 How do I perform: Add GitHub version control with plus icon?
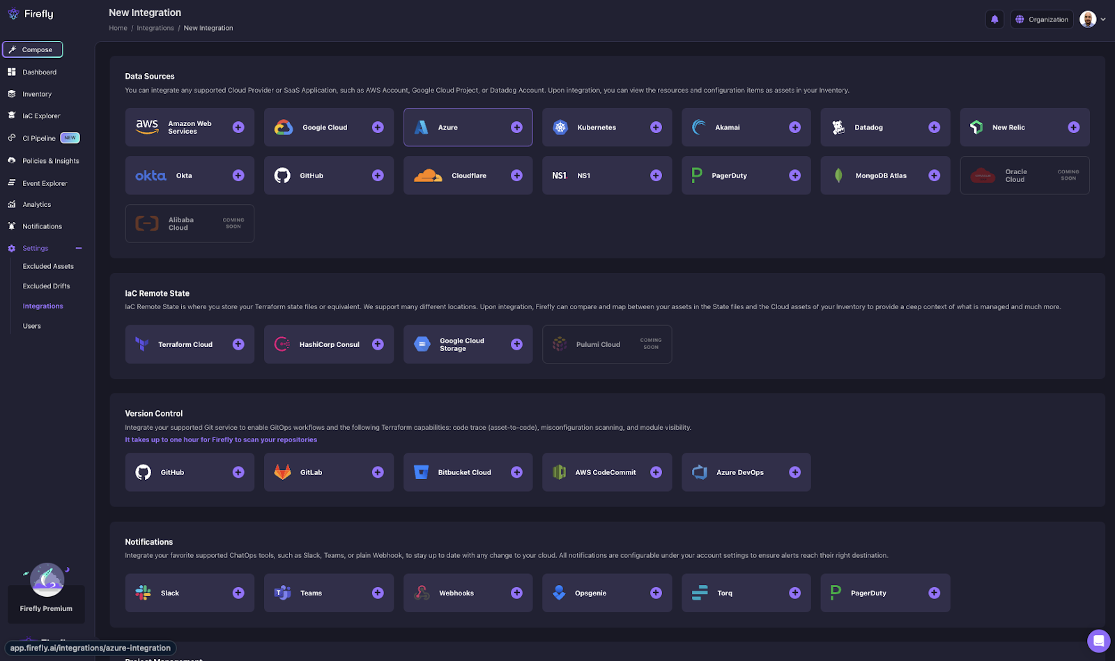(238, 472)
